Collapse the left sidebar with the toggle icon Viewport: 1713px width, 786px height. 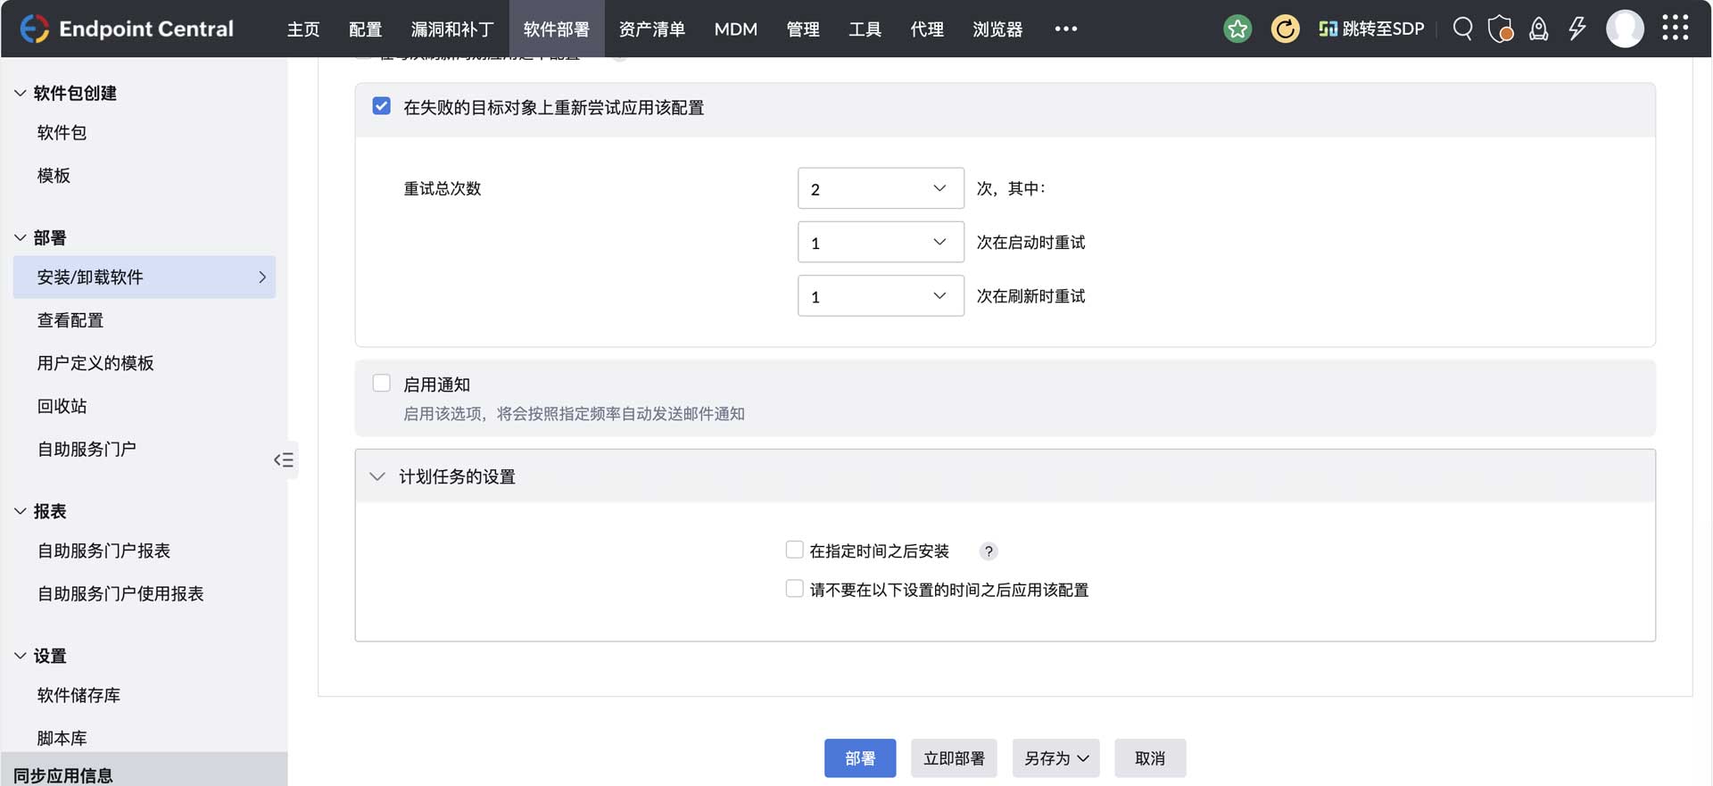pos(284,459)
